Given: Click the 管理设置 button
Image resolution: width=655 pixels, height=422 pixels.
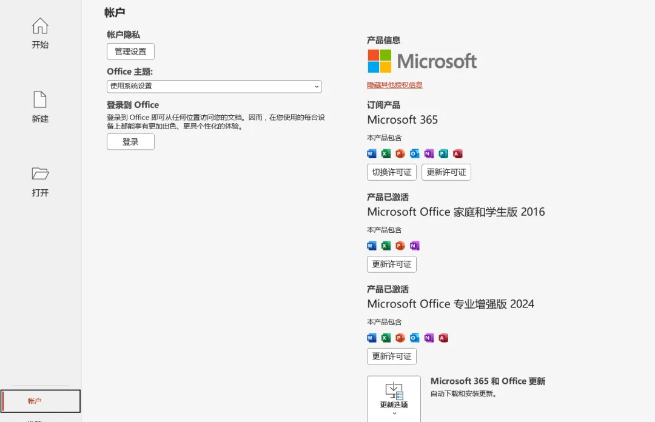Looking at the screenshot, I should point(131,52).
